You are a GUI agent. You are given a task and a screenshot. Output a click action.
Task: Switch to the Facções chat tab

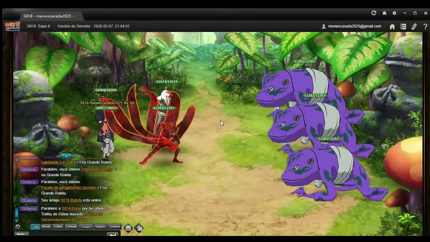[100, 227]
